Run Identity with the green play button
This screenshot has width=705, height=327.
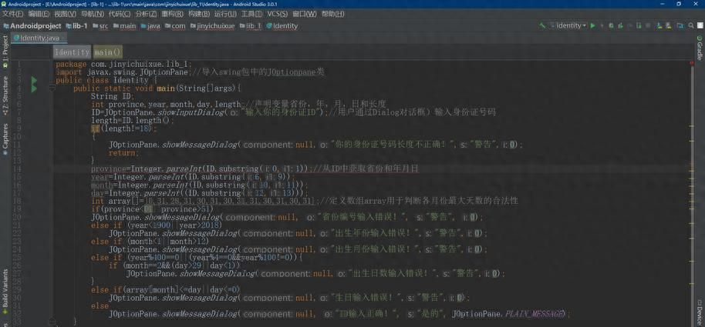(x=592, y=25)
